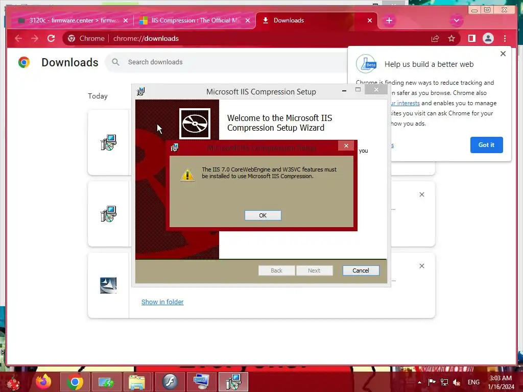Open the Chrome profile avatar
This screenshot has height=392, width=523.
tap(488, 38)
